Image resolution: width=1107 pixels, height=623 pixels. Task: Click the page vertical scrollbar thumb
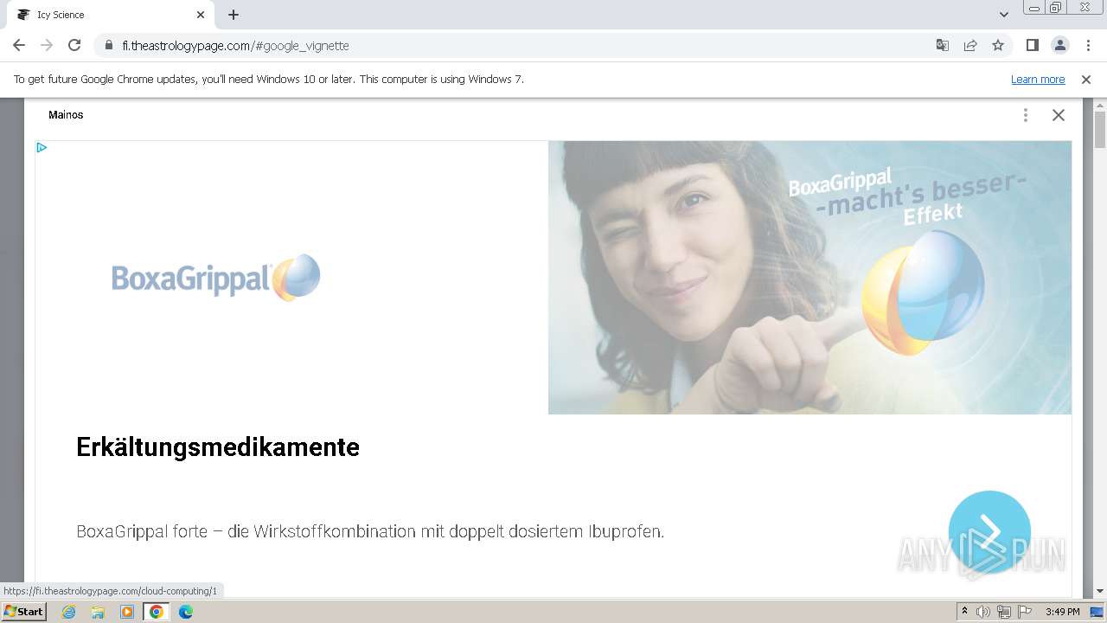[x=1100, y=130]
